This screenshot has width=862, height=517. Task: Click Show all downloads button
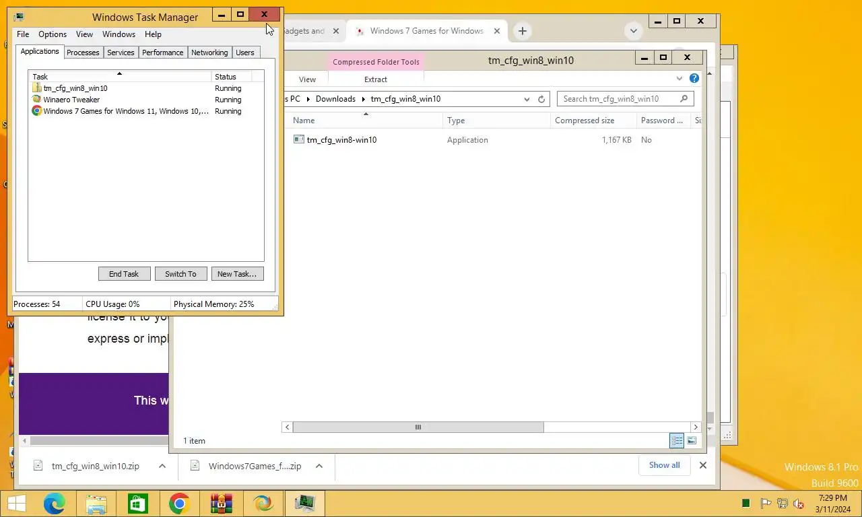pos(664,465)
